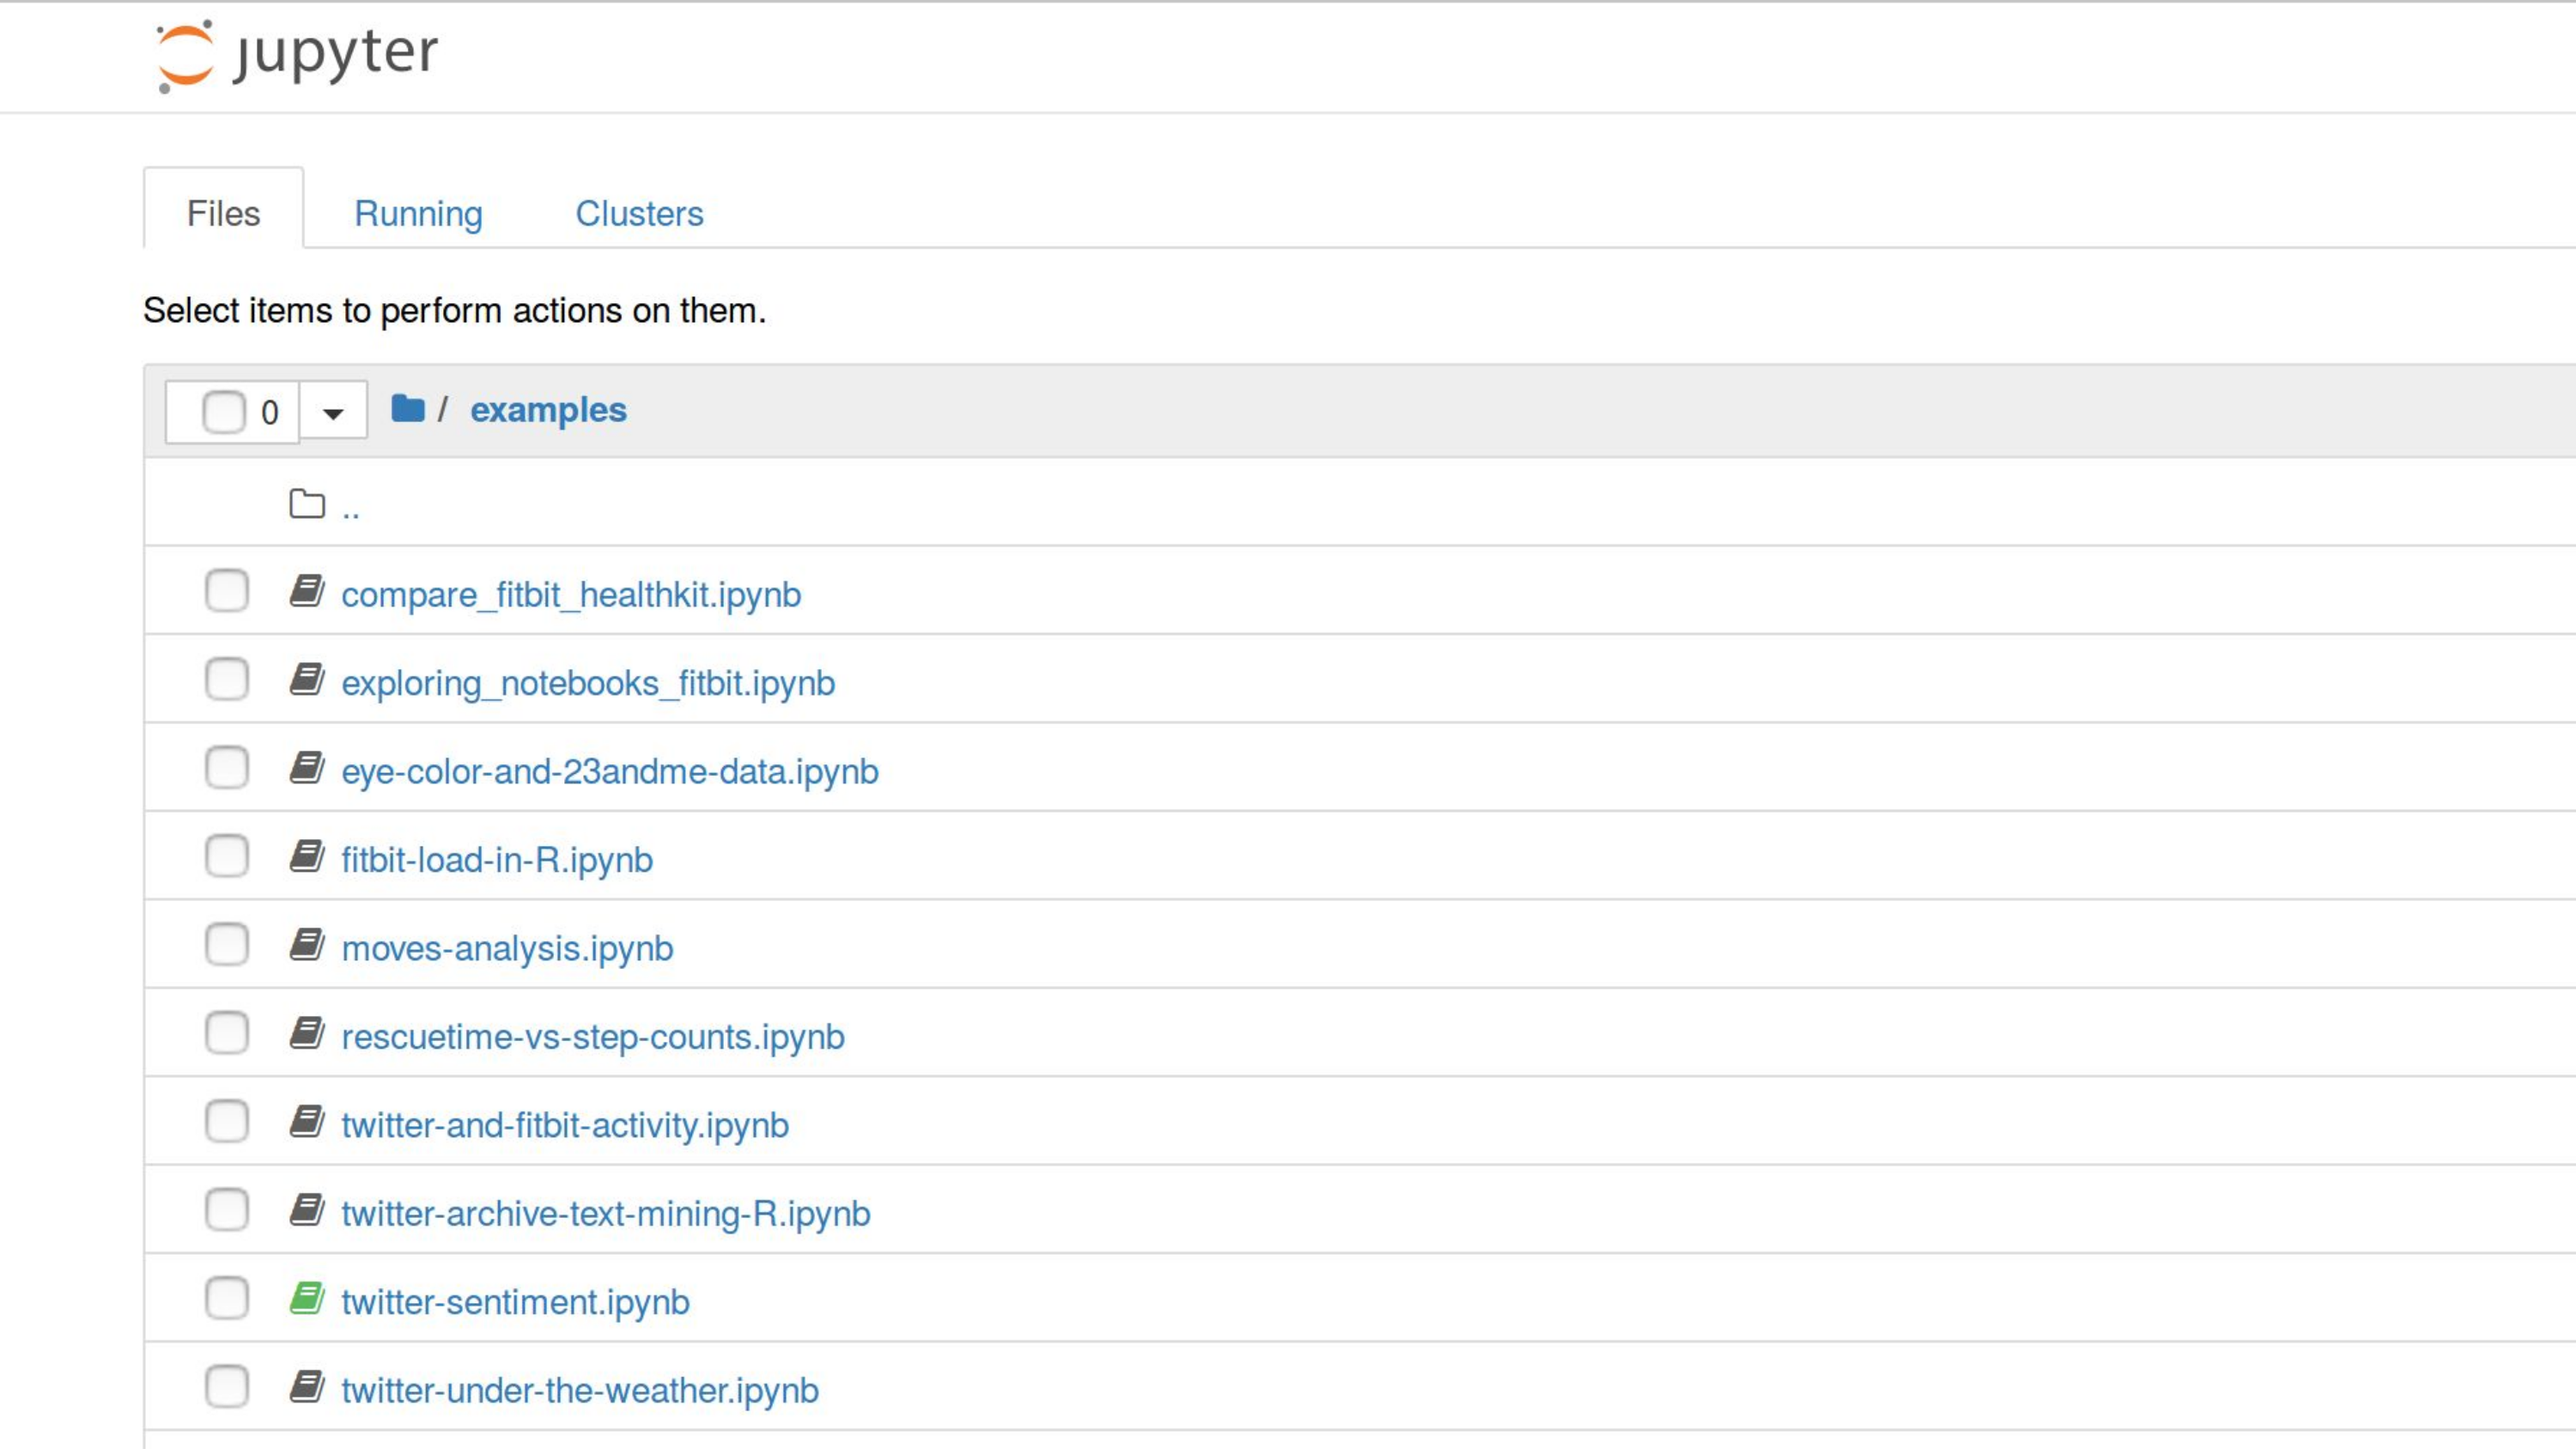
Task: Open twitter-and-fitbit-activity.ipynb notebook
Action: (565, 1125)
